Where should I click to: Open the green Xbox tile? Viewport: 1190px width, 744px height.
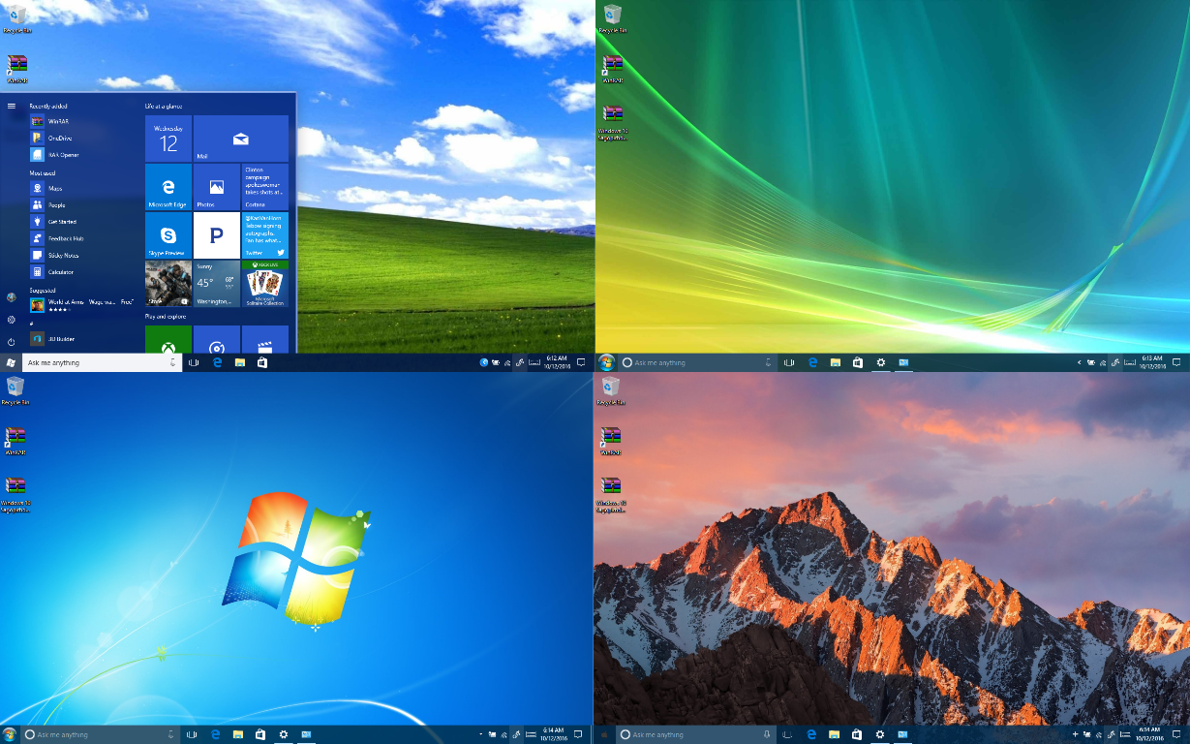point(168,340)
